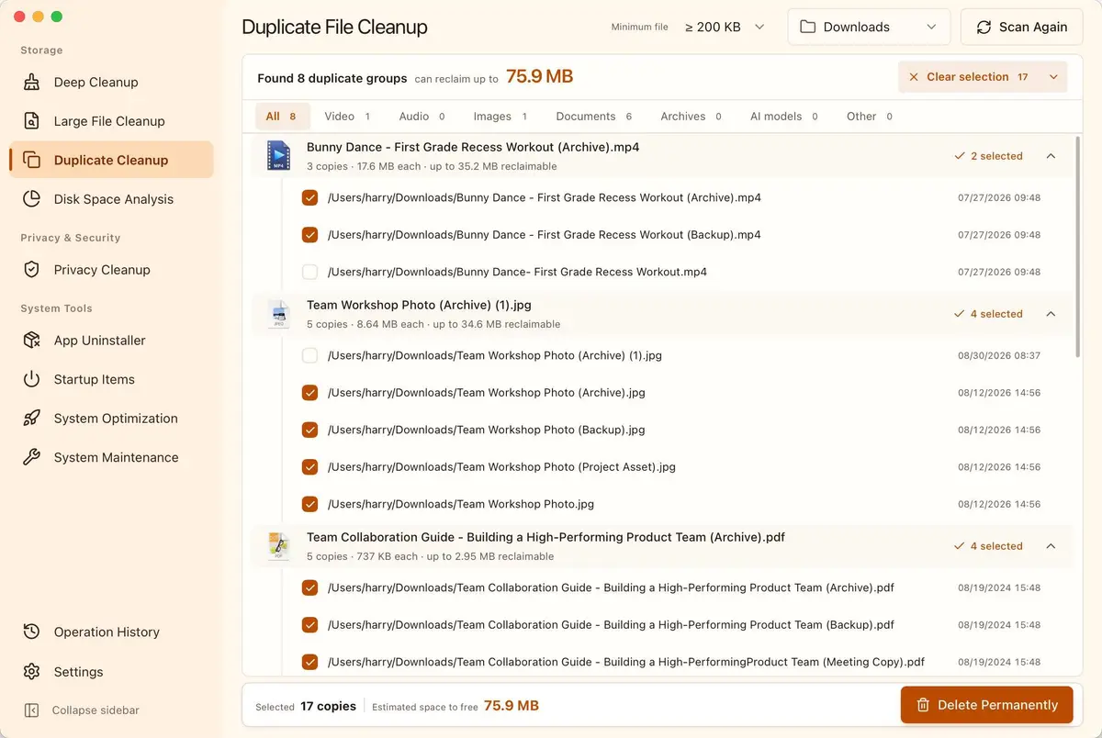The height and width of the screenshot is (738, 1102).
Task: Click the file list vertical scrollbar
Action: pyautogui.click(x=1078, y=248)
